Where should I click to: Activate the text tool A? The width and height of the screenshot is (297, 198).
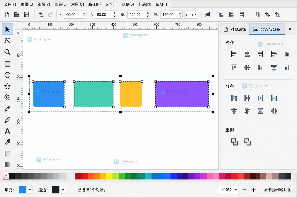[x=7, y=131]
